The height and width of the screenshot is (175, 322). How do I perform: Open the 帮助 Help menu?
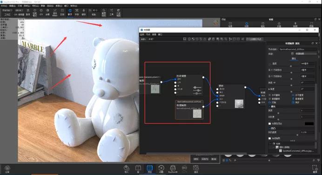74,6
